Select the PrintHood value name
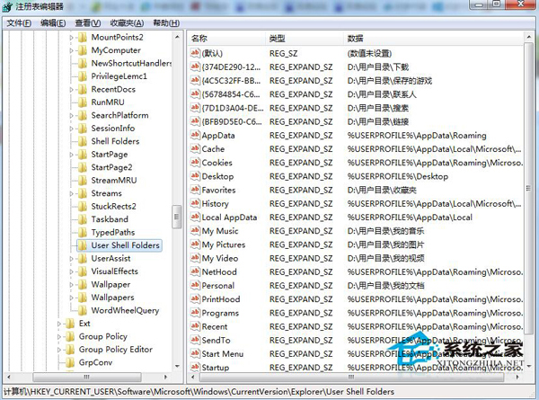The width and height of the screenshot is (539, 400). click(x=221, y=299)
